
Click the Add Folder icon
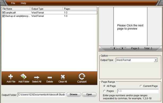[23, 77]
